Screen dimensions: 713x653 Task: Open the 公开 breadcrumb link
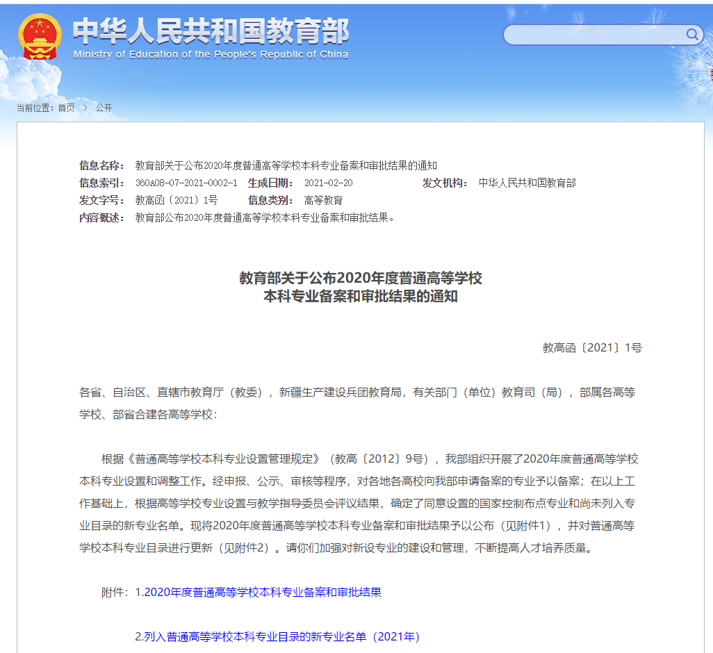click(x=104, y=108)
